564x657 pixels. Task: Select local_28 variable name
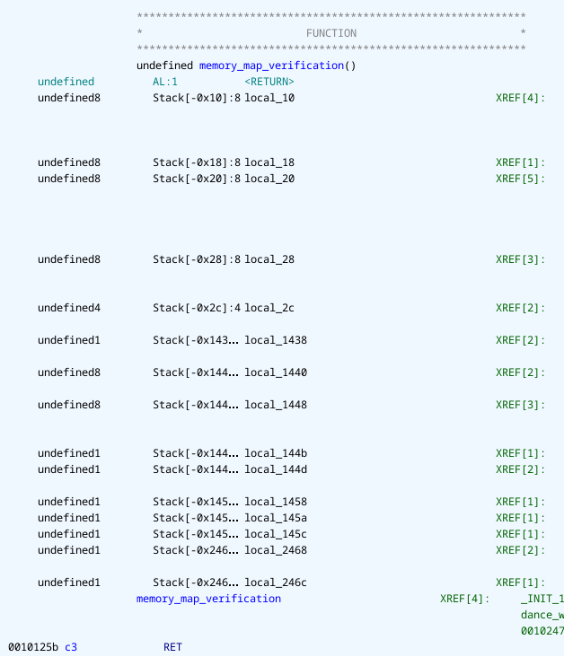[269, 259]
